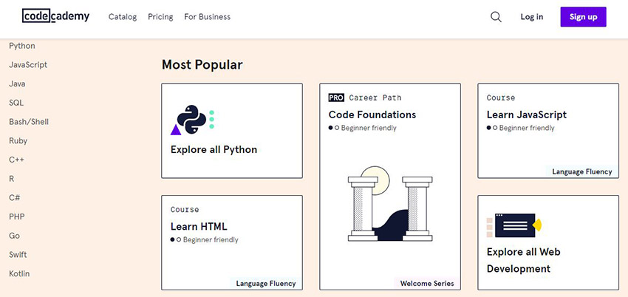
Task: Click Beginner friendly label under Learn JavaScript
Action: [x=527, y=128]
